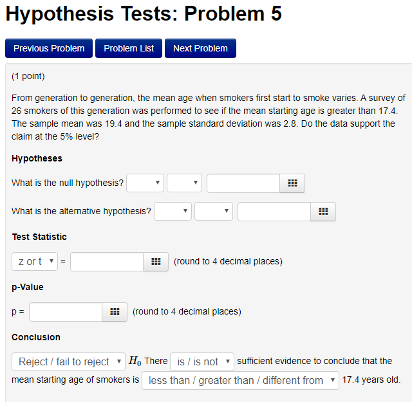Screen dimensions: 412x402
Task: Expand first null hypothesis parameter dropdown
Action: [145, 183]
